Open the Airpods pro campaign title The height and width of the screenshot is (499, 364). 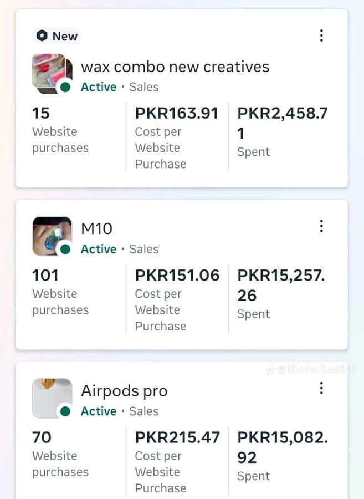[124, 391]
